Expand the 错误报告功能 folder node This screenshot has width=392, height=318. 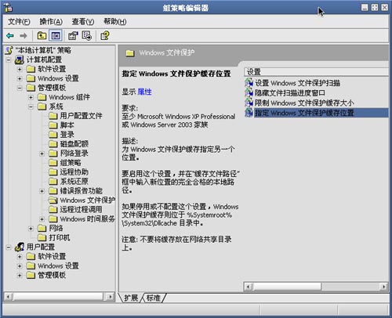[x=42, y=191]
